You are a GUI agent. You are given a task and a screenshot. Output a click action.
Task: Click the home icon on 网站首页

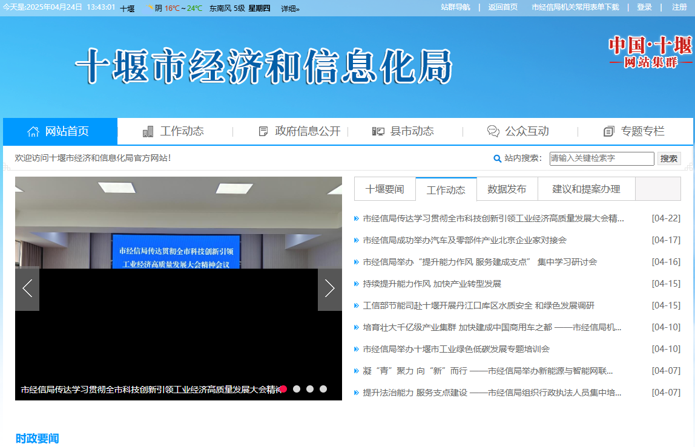pos(33,132)
